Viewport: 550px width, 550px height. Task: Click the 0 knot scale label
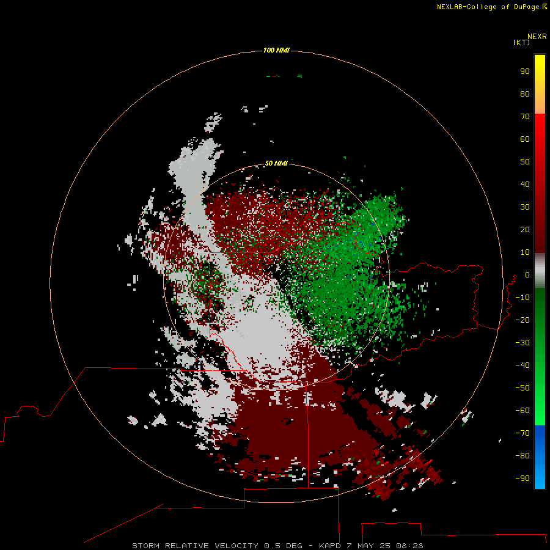click(x=527, y=274)
